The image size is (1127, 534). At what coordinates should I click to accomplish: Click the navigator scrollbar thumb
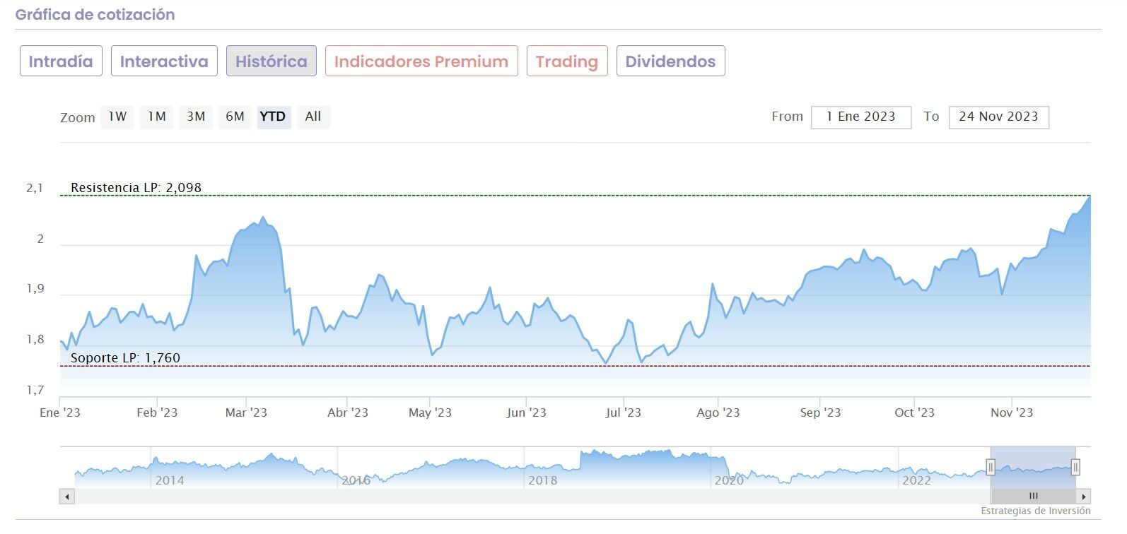pyautogui.click(x=1033, y=497)
